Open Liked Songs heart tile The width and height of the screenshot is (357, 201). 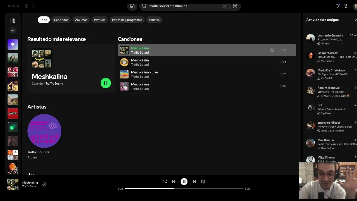click(13, 45)
